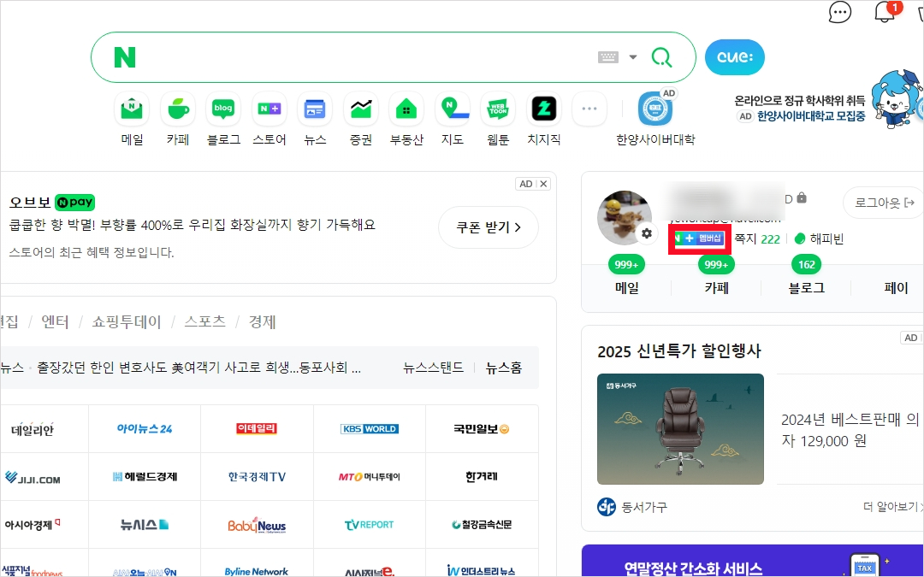The image size is (924, 577).
Task: Open the 한겨레 press logo
Action: [x=482, y=476]
